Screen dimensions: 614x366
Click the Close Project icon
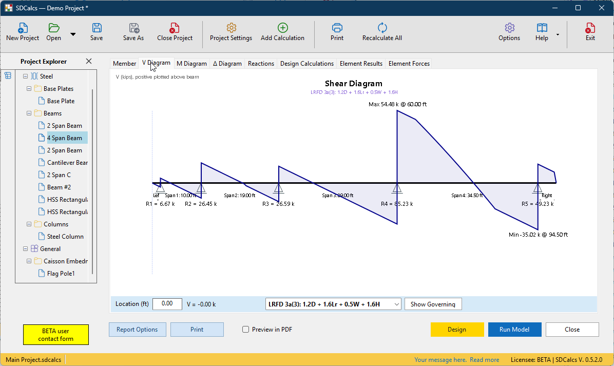(x=174, y=28)
